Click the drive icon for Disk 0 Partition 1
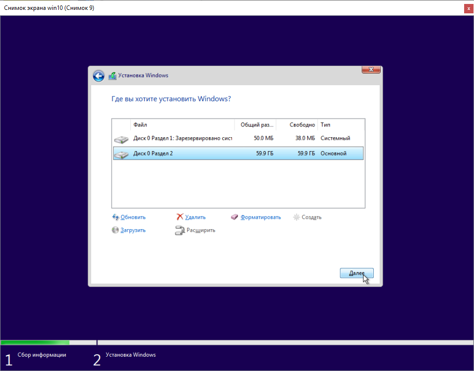 click(x=121, y=139)
